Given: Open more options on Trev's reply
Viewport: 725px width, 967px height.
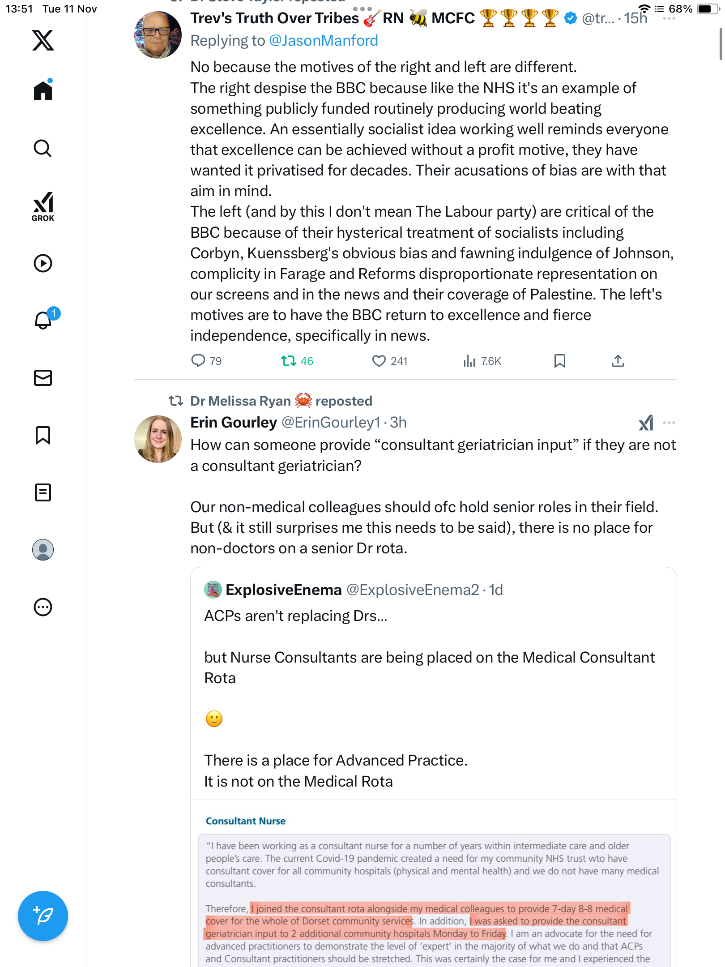Looking at the screenshot, I should 669,19.
